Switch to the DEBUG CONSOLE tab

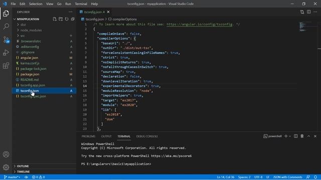[x=147, y=136]
